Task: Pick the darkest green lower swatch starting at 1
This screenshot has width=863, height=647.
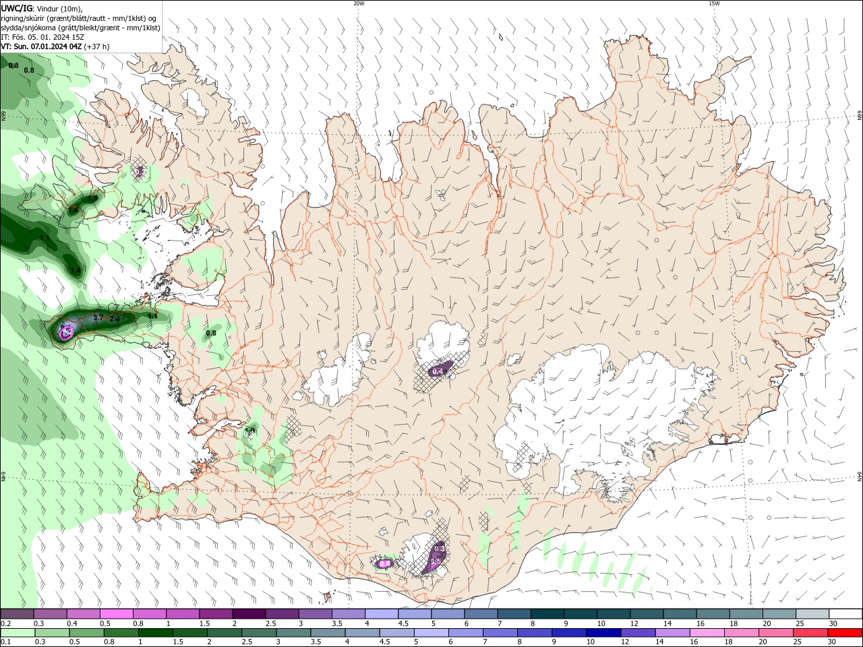Action: [x=155, y=633]
